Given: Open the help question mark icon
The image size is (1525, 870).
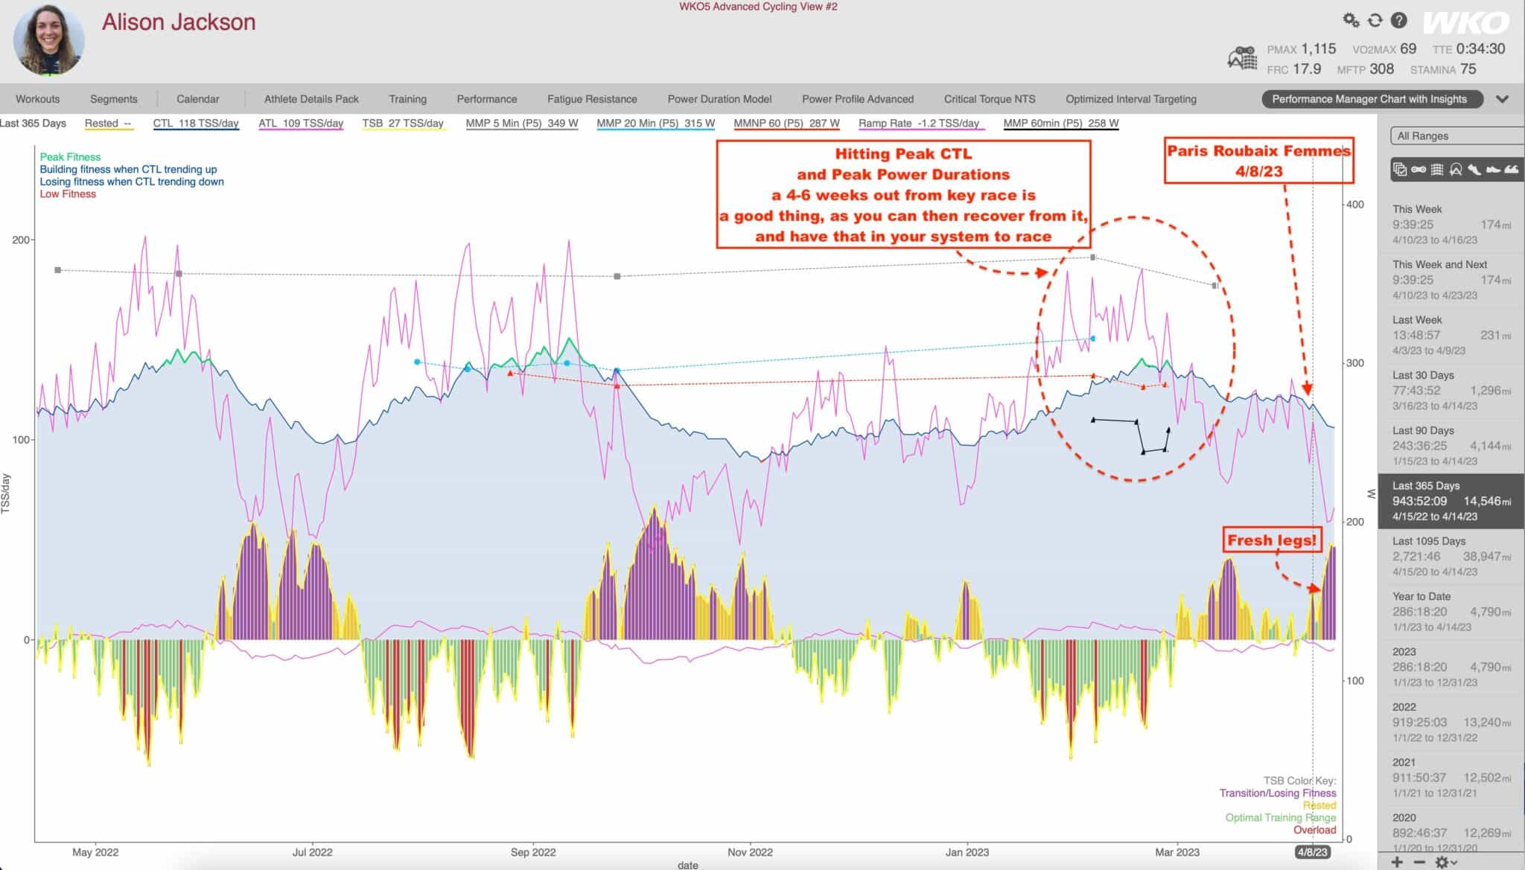Looking at the screenshot, I should 1398,20.
